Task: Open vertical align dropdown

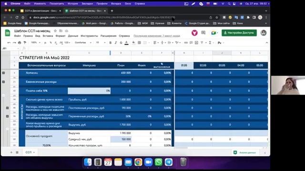Action: (163, 43)
